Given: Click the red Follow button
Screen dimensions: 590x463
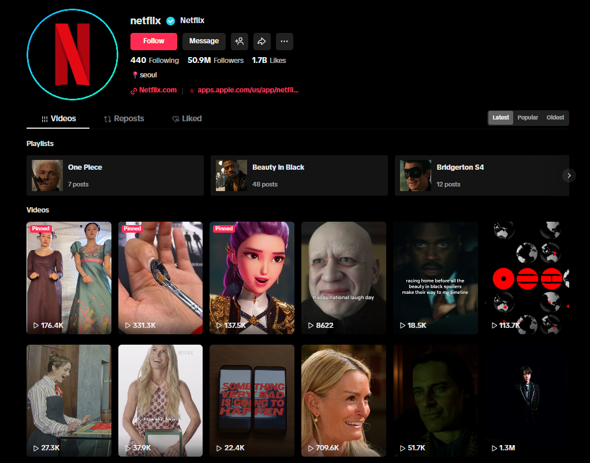Looking at the screenshot, I should click(x=154, y=42).
